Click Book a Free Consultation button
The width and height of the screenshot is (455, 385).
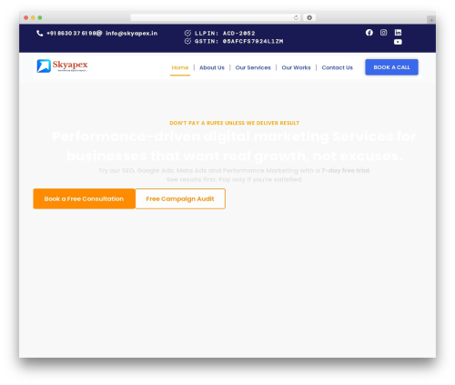point(84,198)
